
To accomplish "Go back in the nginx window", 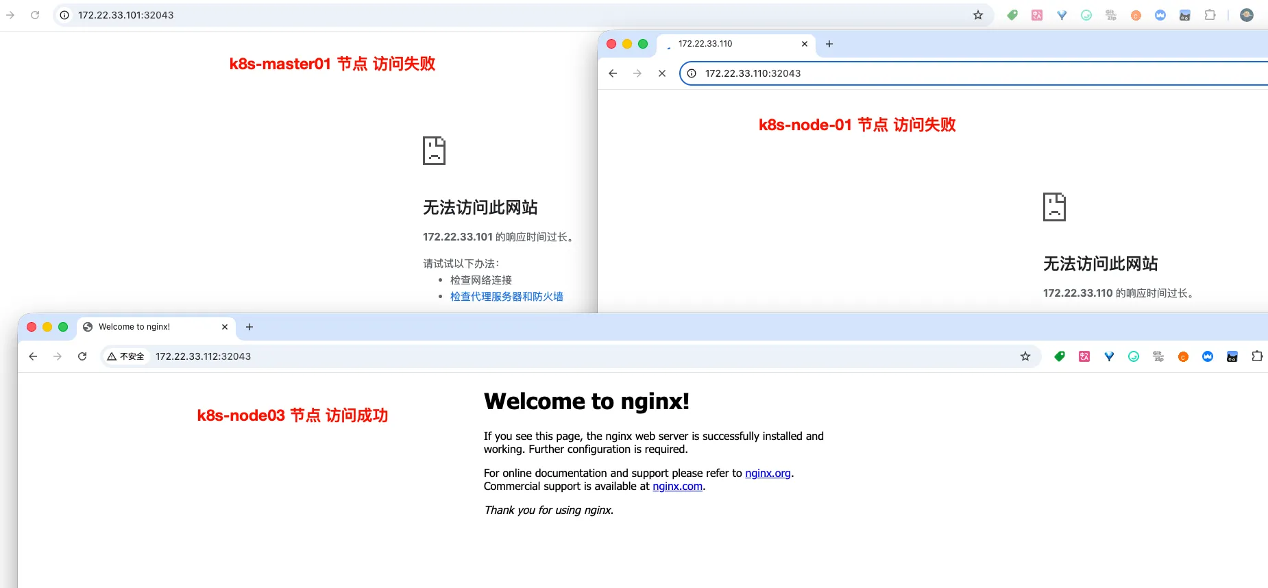I will pos(33,356).
